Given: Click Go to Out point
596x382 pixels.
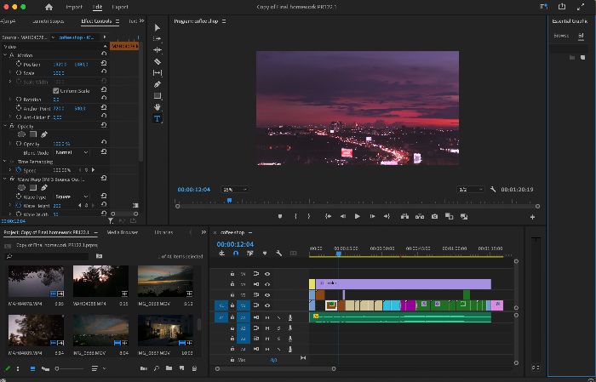Looking at the screenshot, I should point(387,216).
